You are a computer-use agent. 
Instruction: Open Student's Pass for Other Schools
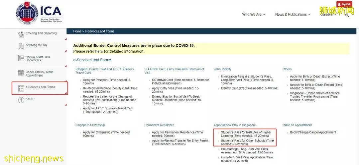click(247, 142)
